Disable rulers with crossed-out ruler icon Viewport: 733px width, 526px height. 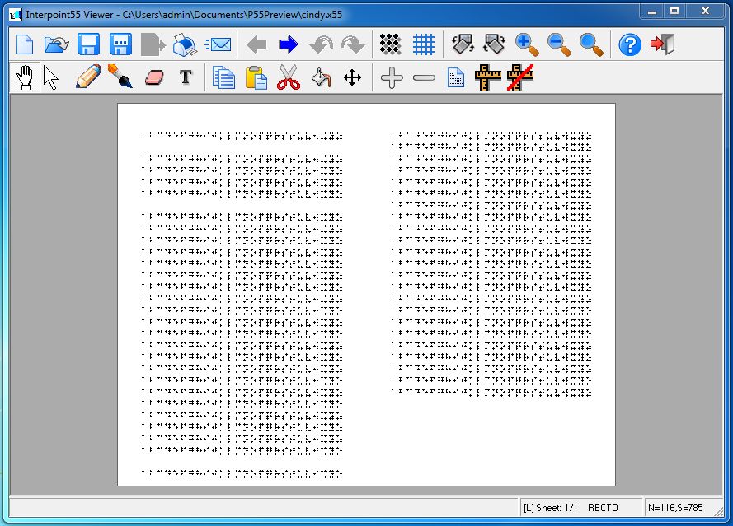pos(520,78)
